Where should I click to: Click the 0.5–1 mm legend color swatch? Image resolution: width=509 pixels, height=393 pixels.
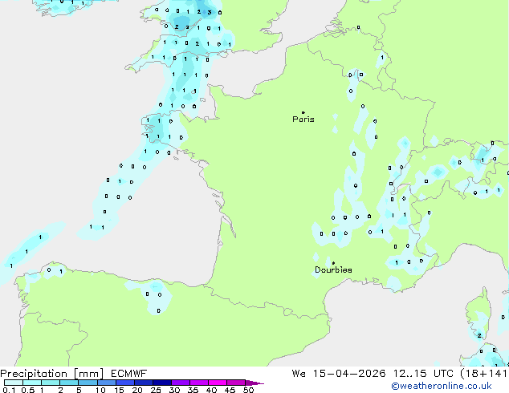pyautogui.click(x=32, y=383)
